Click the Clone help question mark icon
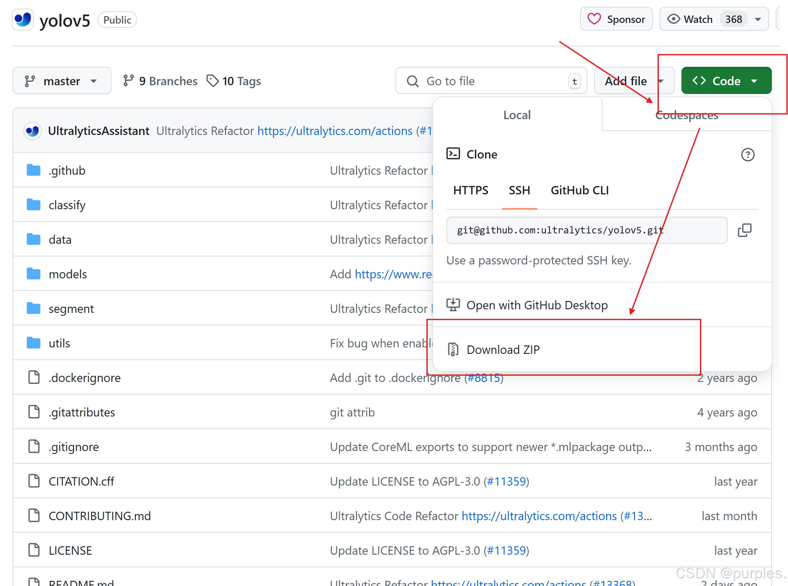788x586 pixels. 748,155
